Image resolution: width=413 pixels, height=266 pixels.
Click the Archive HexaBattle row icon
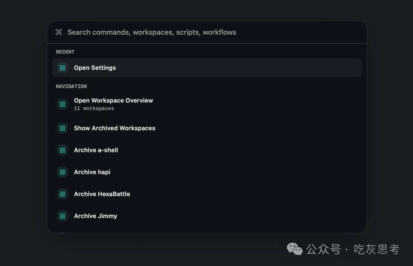click(62, 194)
